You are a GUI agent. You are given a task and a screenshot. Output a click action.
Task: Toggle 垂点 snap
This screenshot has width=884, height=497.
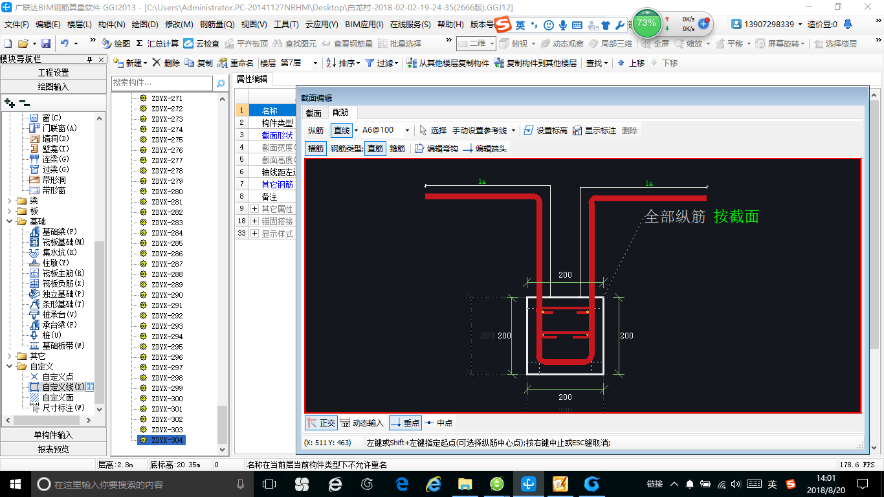point(405,423)
